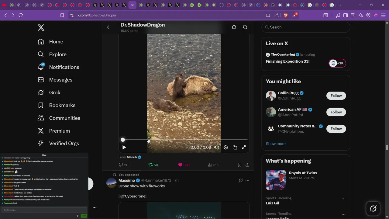Open the Explore page
The image size is (389, 219).
[52, 54]
